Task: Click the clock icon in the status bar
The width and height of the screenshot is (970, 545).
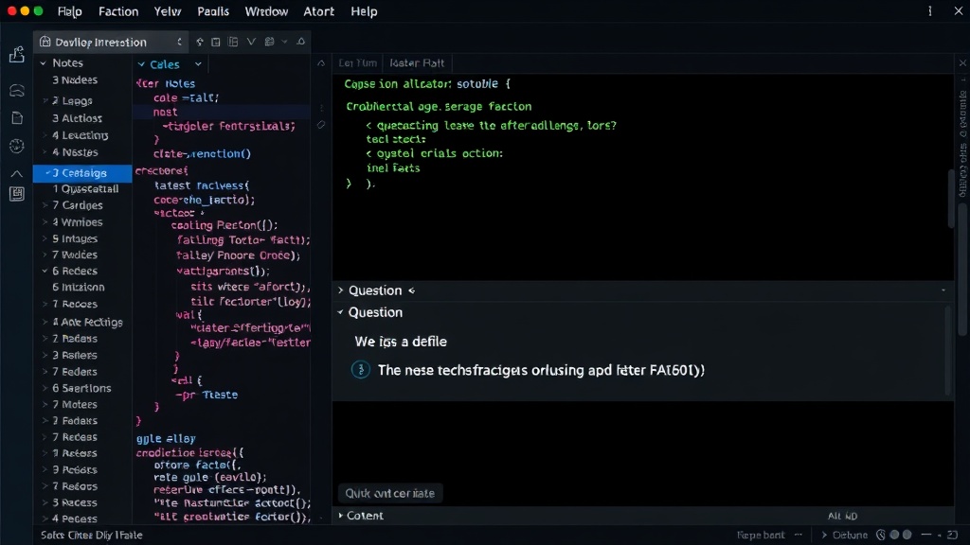Action: click(x=881, y=536)
